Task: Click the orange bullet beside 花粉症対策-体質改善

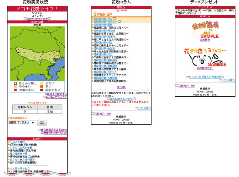Action: coord(92,78)
